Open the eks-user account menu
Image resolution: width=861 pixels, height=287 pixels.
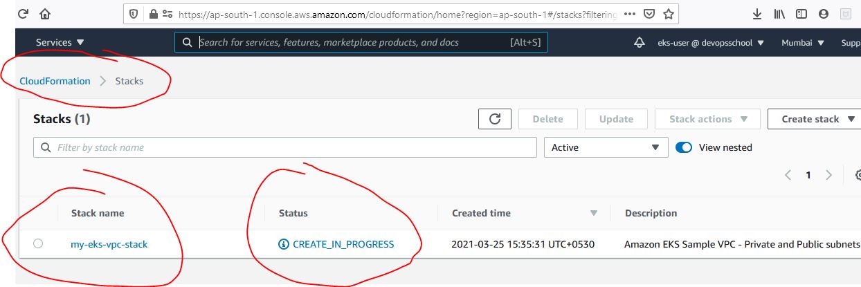pos(711,43)
